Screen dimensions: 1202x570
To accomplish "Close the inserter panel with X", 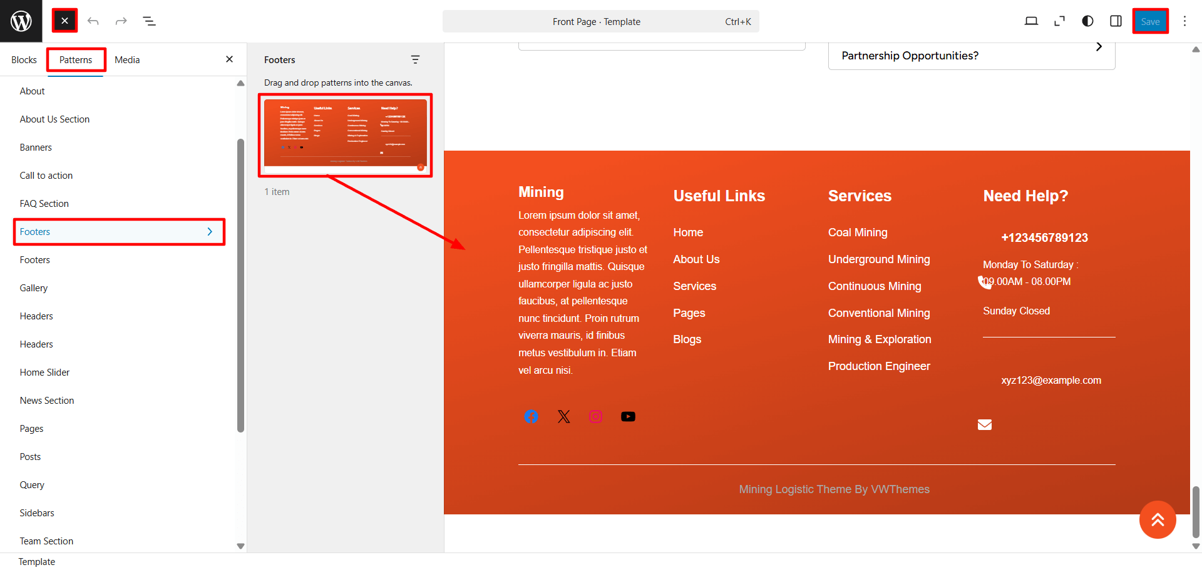I will 229,59.
